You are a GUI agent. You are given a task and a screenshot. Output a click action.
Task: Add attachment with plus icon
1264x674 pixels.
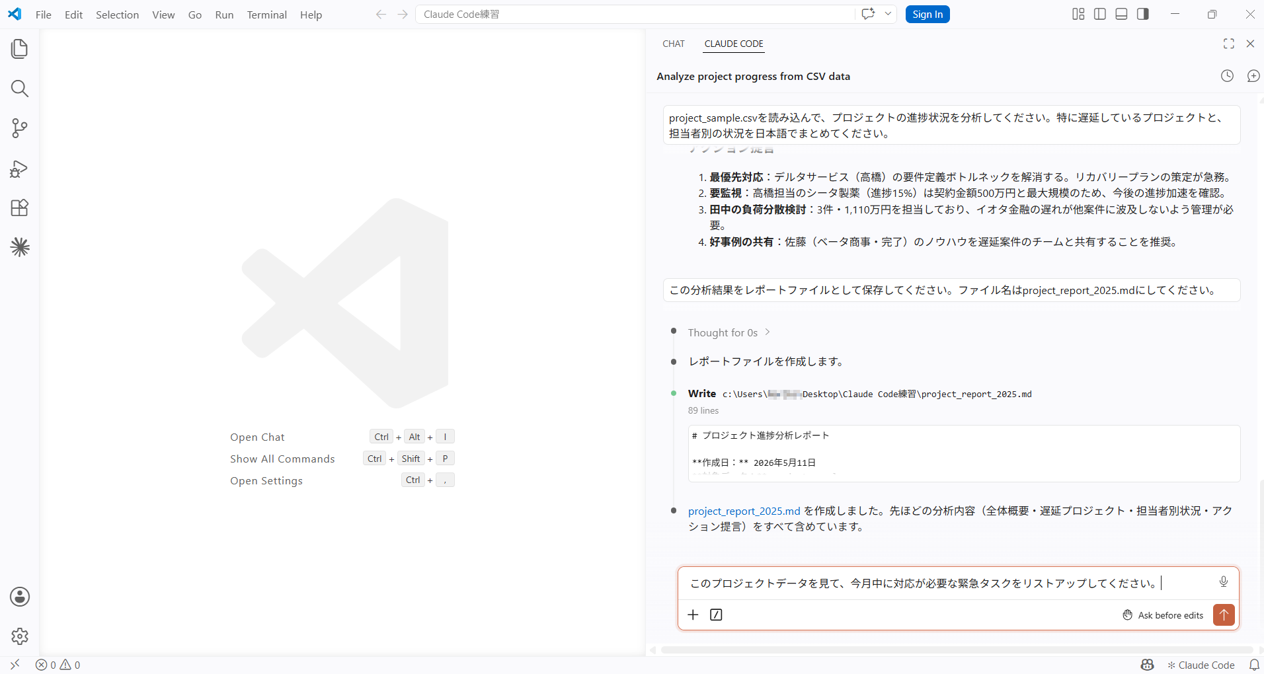[693, 615]
